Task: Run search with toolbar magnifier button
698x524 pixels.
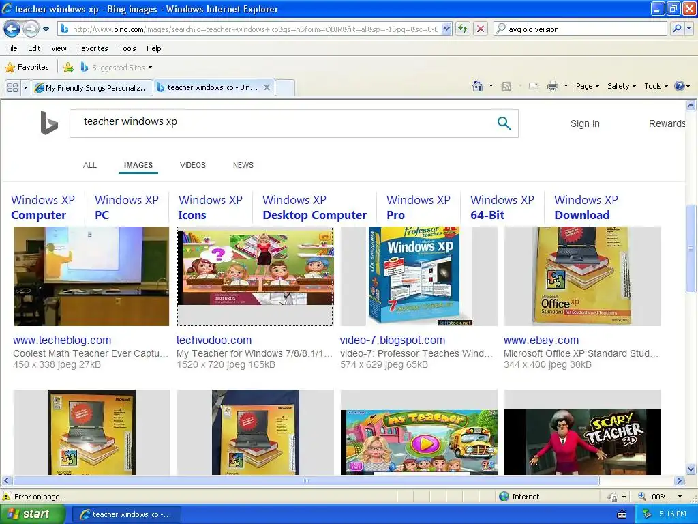Action: (677, 29)
